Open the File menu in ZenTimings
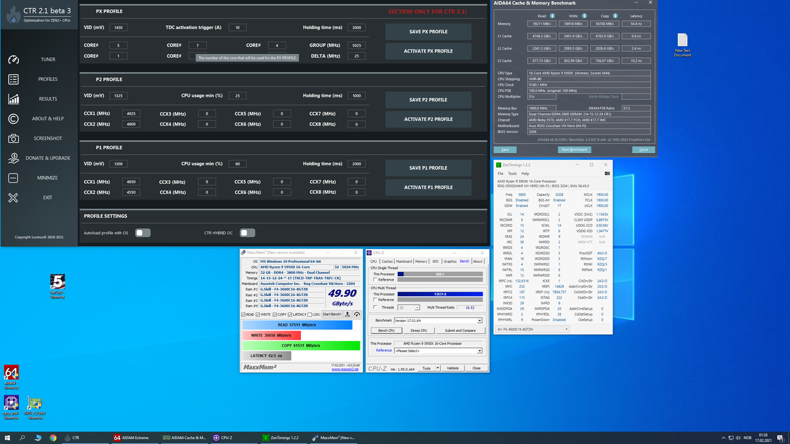This screenshot has height=444, width=790. [x=501, y=173]
